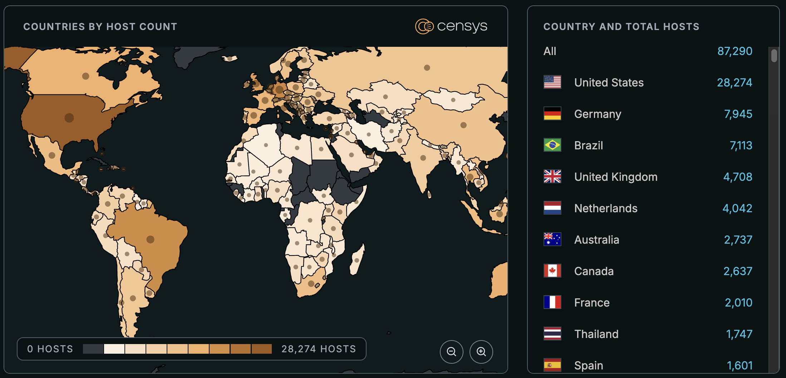Image resolution: width=786 pixels, height=378 pixels.
Task: Click the Spain host count value
Action: coord(739,365)
